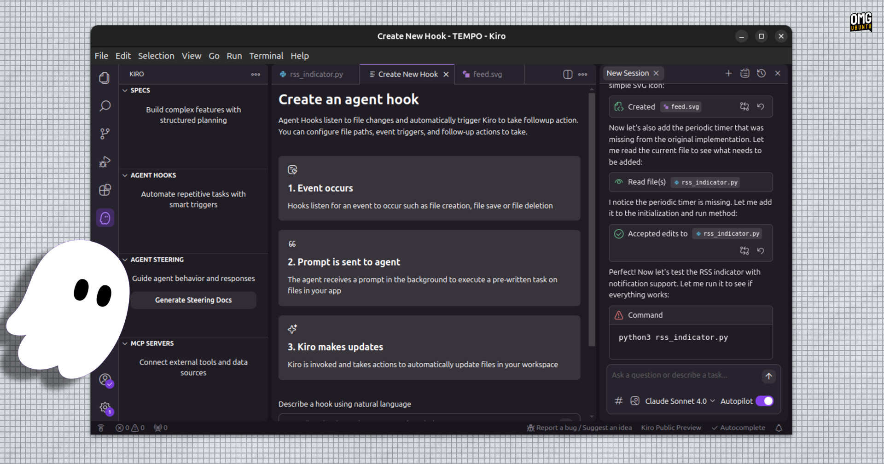This screenshot has width=884, height=464.
Task: Click the split editor icon
Action: pos(568,74)
